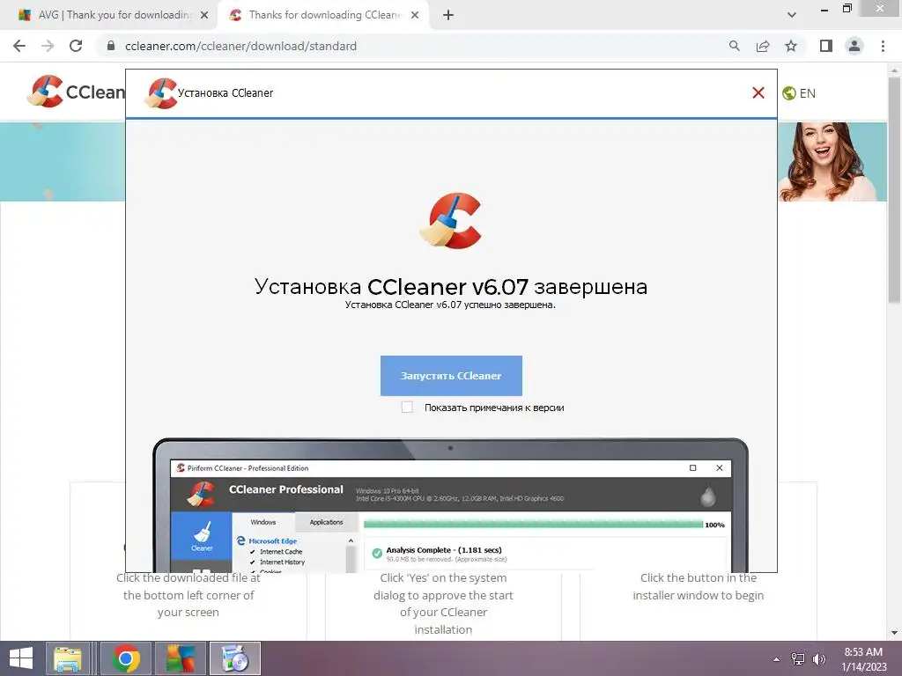Open the volume tray icon
Screen dimensions: 902x676
818,658
